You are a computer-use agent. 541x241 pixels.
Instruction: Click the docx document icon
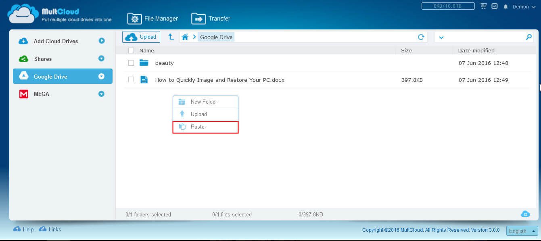144,80
